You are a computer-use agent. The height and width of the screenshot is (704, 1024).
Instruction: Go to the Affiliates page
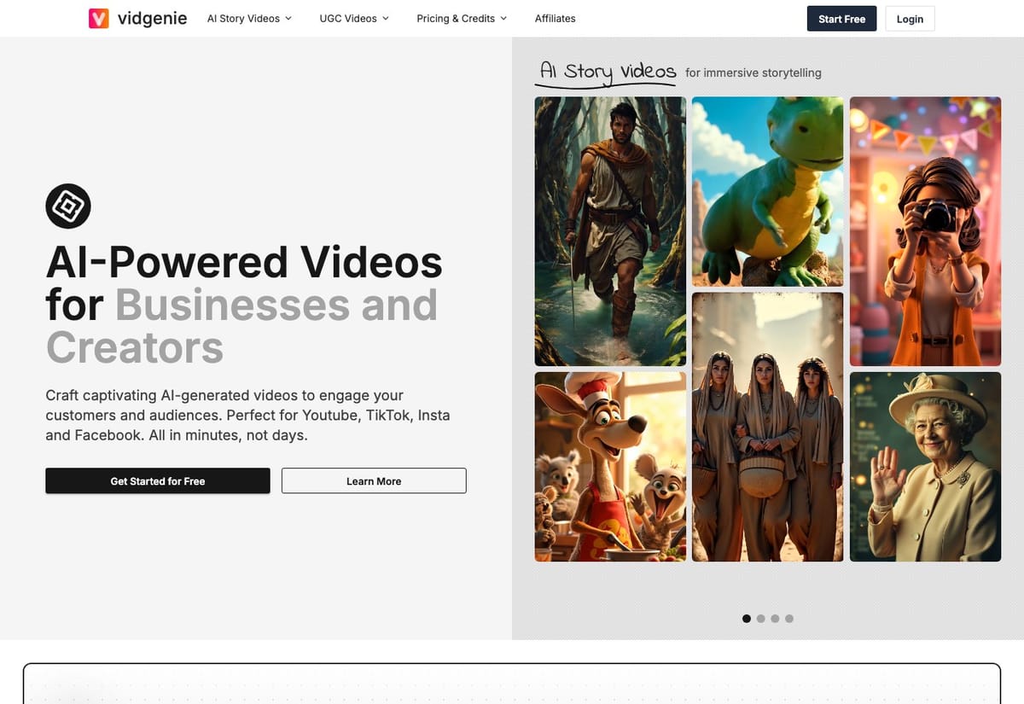556,18
